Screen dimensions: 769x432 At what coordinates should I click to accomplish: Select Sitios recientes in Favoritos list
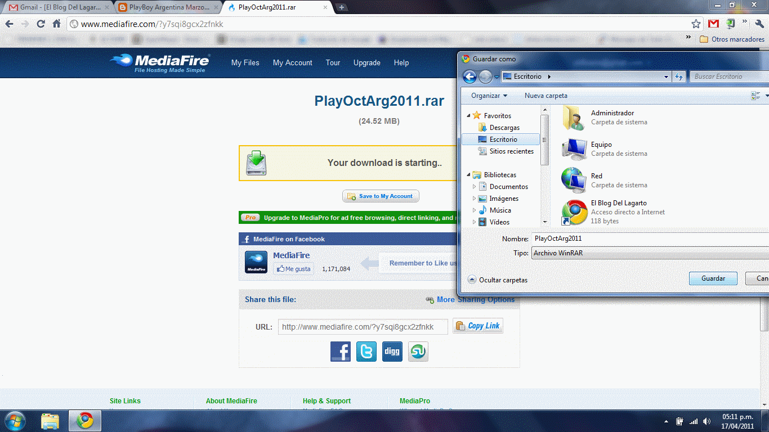pos(506,151)
